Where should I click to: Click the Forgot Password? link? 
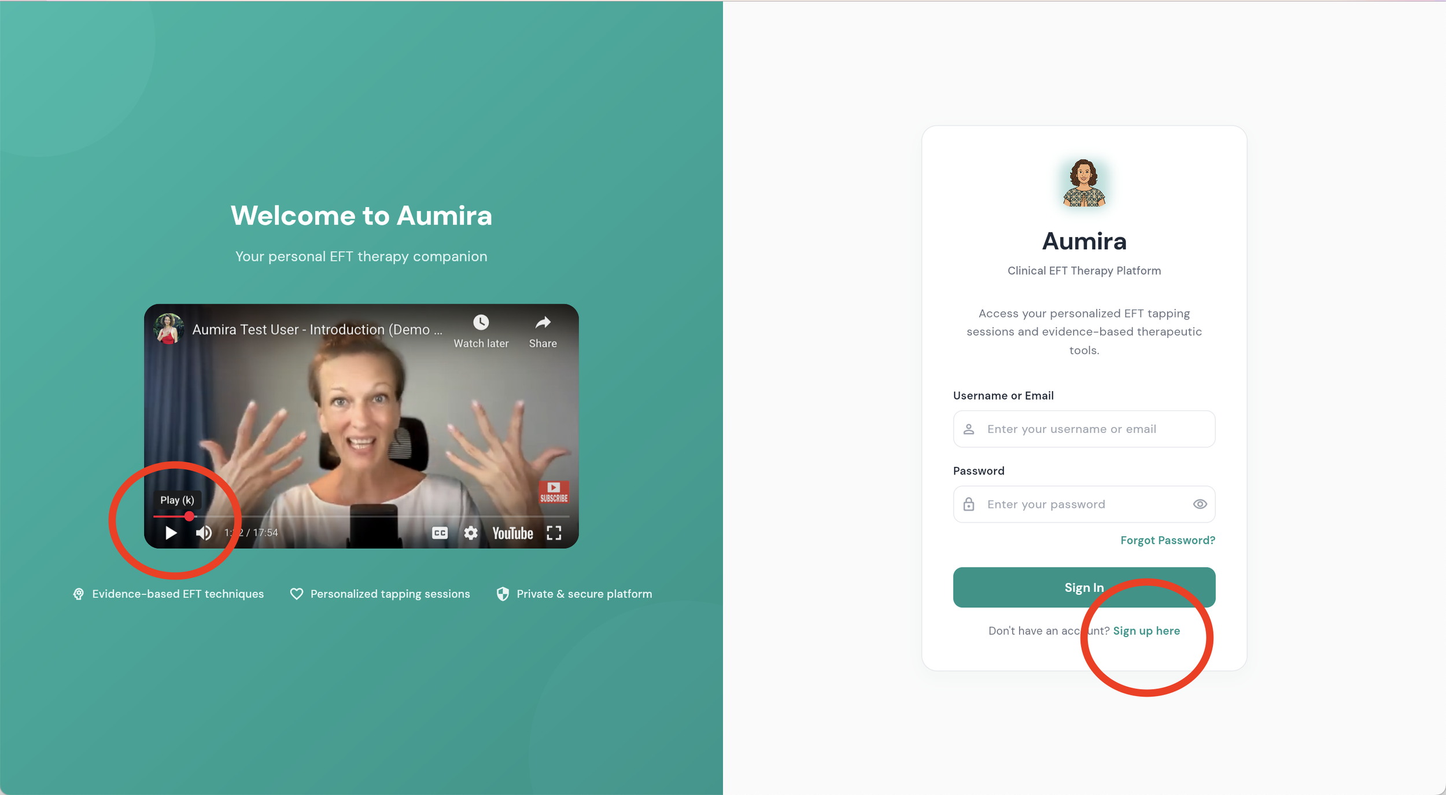1167,540
